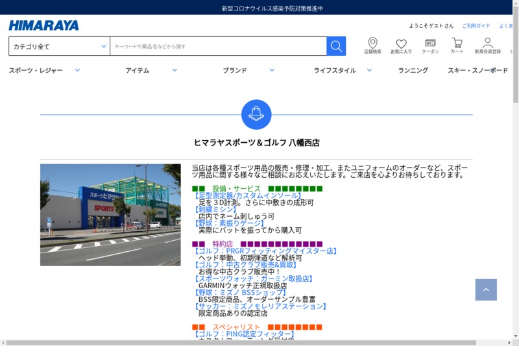Open ゴルフ：PING認定フィッター link
The image size is (519, 346).
tap(243, 334)
